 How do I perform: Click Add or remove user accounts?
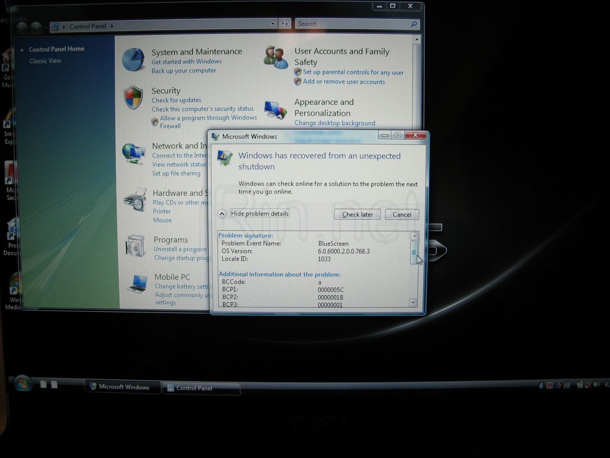pyautogui.click(x=344, y=82)
